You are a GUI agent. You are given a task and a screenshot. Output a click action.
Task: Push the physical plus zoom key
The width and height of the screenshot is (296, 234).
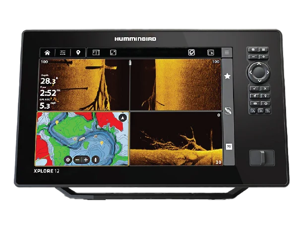pos(264,57)
